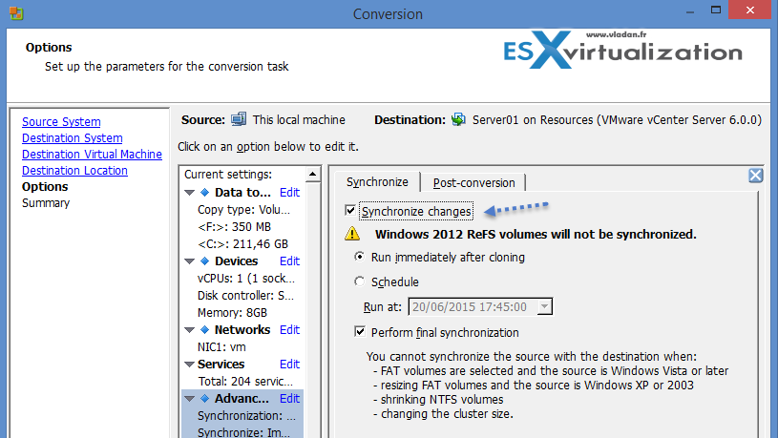Viewport: 778px width, 438px height.
Task: Click the 'vCPUs: 1 (1 sock...' row
Action: pyautogui.click(x=246, y=279)
